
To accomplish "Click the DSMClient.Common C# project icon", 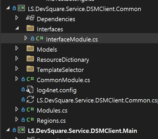I will [x=21, y=8].
